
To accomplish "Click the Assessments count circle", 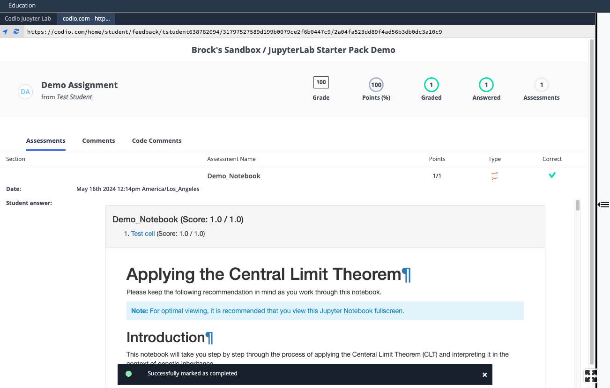I will tap(542, 85).
